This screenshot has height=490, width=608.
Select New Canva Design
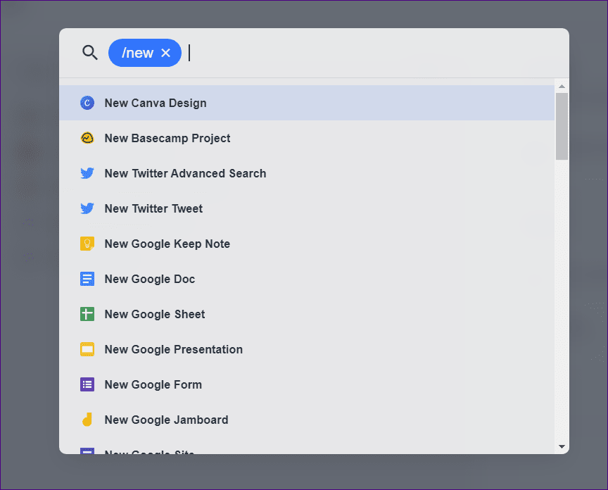click(x=307, y=103)
